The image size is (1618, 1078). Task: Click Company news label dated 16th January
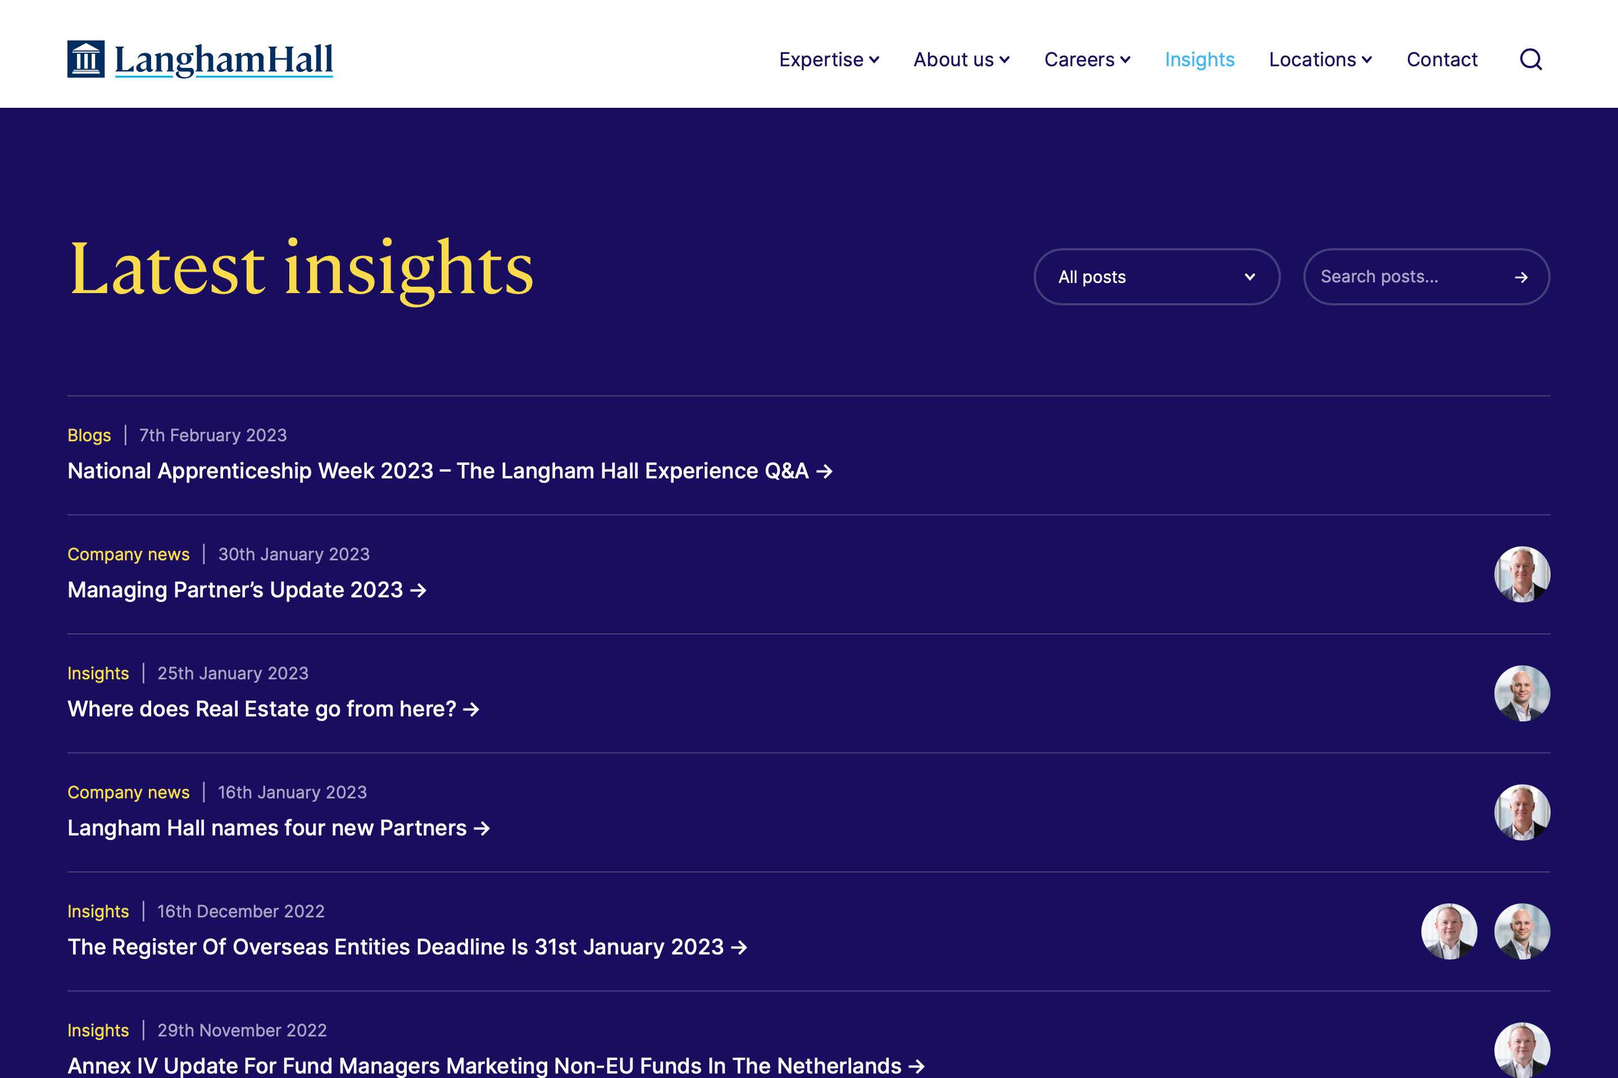(x=129, y=792)
